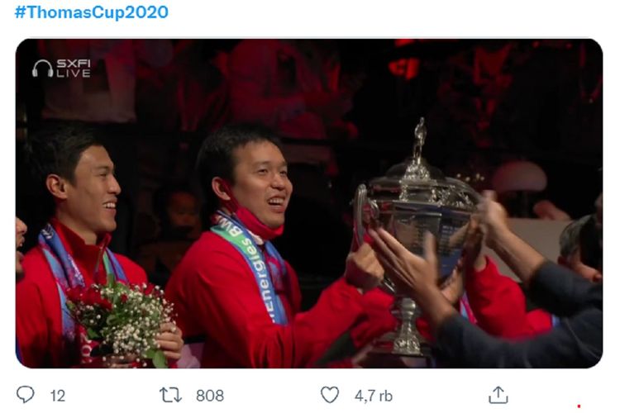Open the 808 retweets count
Screen dimensions: 620x413
tap(210, 396)
